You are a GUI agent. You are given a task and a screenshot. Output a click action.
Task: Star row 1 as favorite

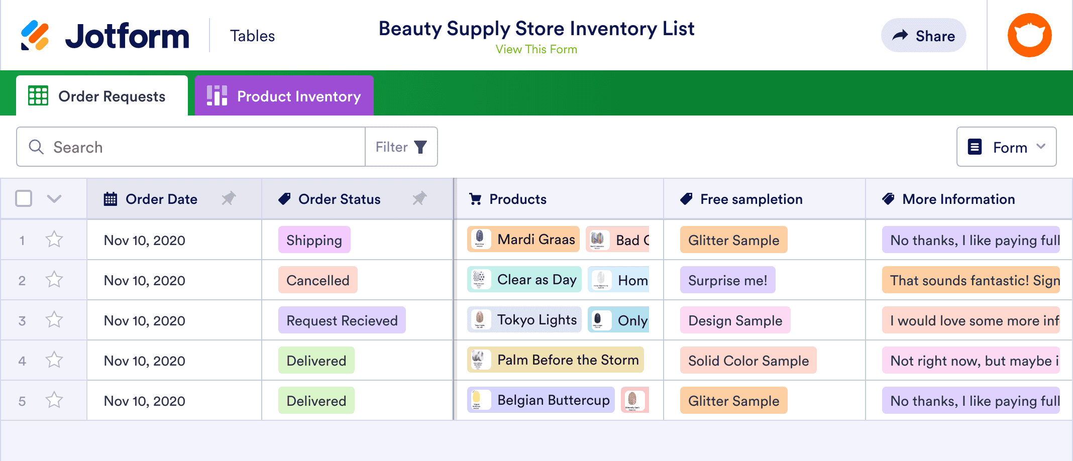(x=54, y=240)
